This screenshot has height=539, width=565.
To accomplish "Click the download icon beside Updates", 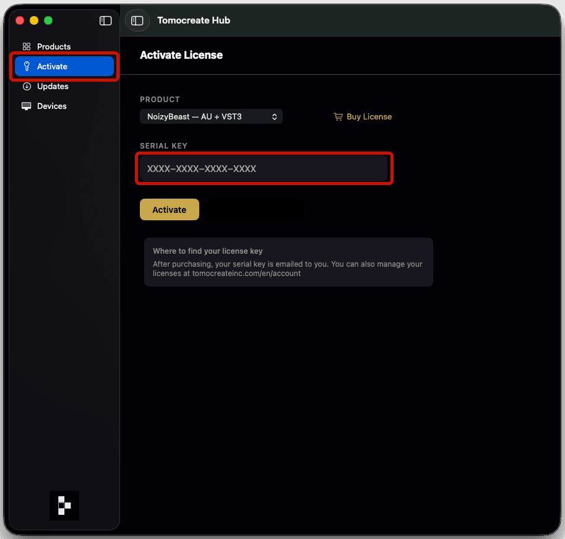I will tap(27, 86).
